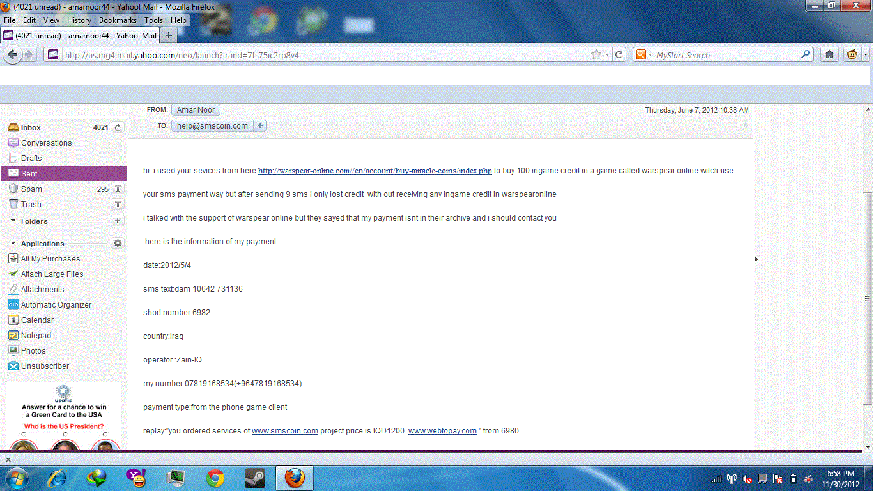This screenshot has height=491, width=873.
Task: Refresh mail with the check-mail icon
Action: point(118,127)
